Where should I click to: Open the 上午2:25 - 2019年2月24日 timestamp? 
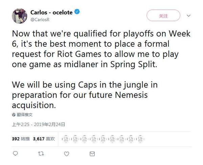click(38, 124)
